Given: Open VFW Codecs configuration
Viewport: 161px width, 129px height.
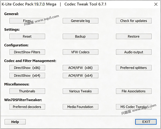Looking at the screenshot, I should pos(80,52).
